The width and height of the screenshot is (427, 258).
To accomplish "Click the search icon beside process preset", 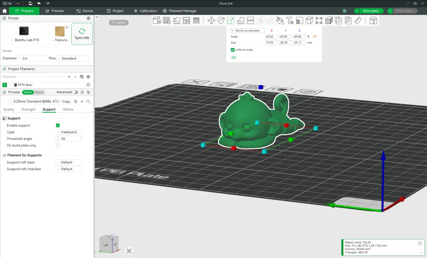I will 88,101.
